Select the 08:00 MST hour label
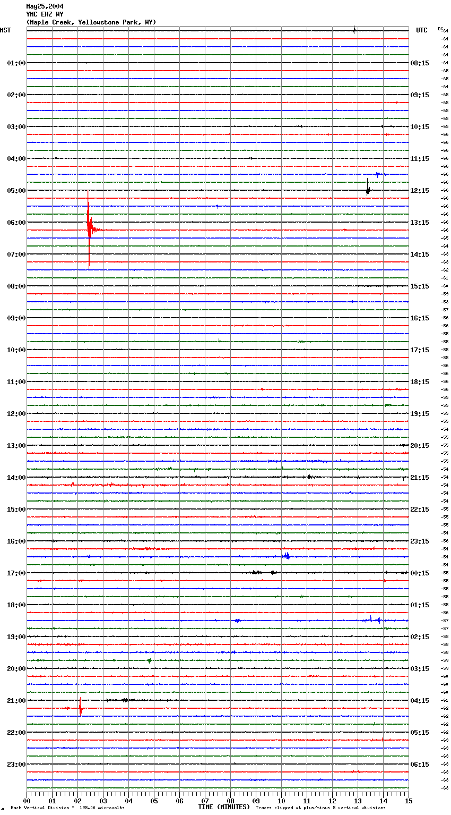This screenshot has width=451, height=815. (x=16, y=286)
